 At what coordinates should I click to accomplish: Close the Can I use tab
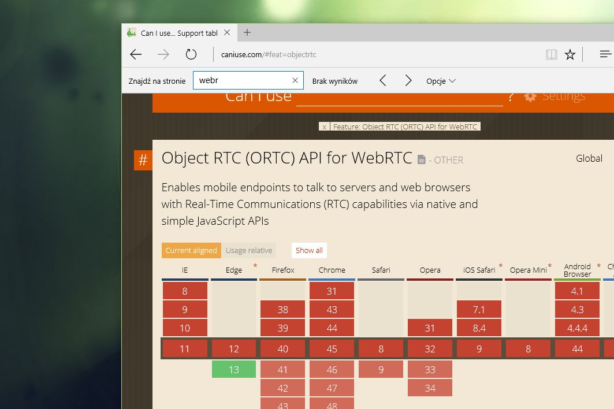[x=227, y=33]
